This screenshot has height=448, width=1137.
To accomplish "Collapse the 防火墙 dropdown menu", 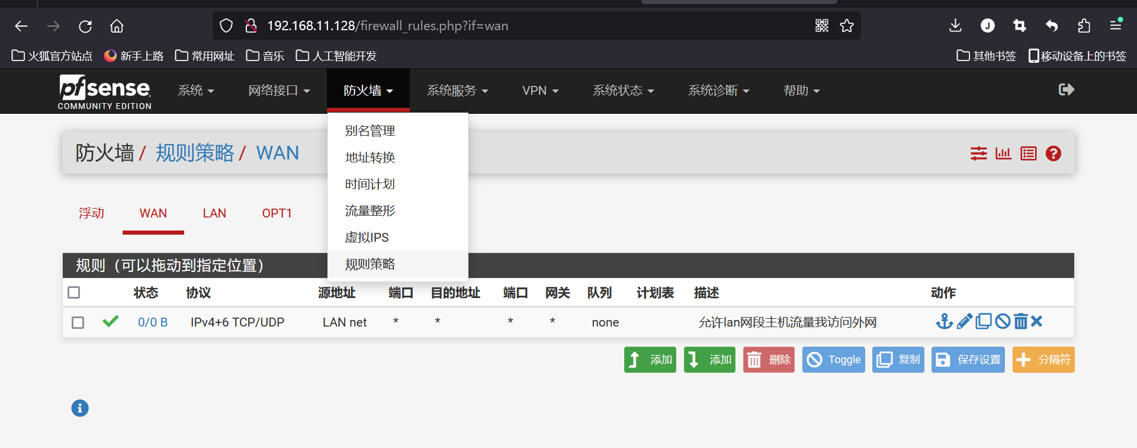I will click(368, 91).
